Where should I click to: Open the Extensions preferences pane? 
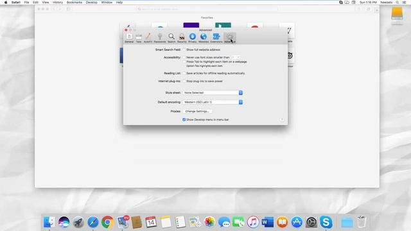point(216,38)
